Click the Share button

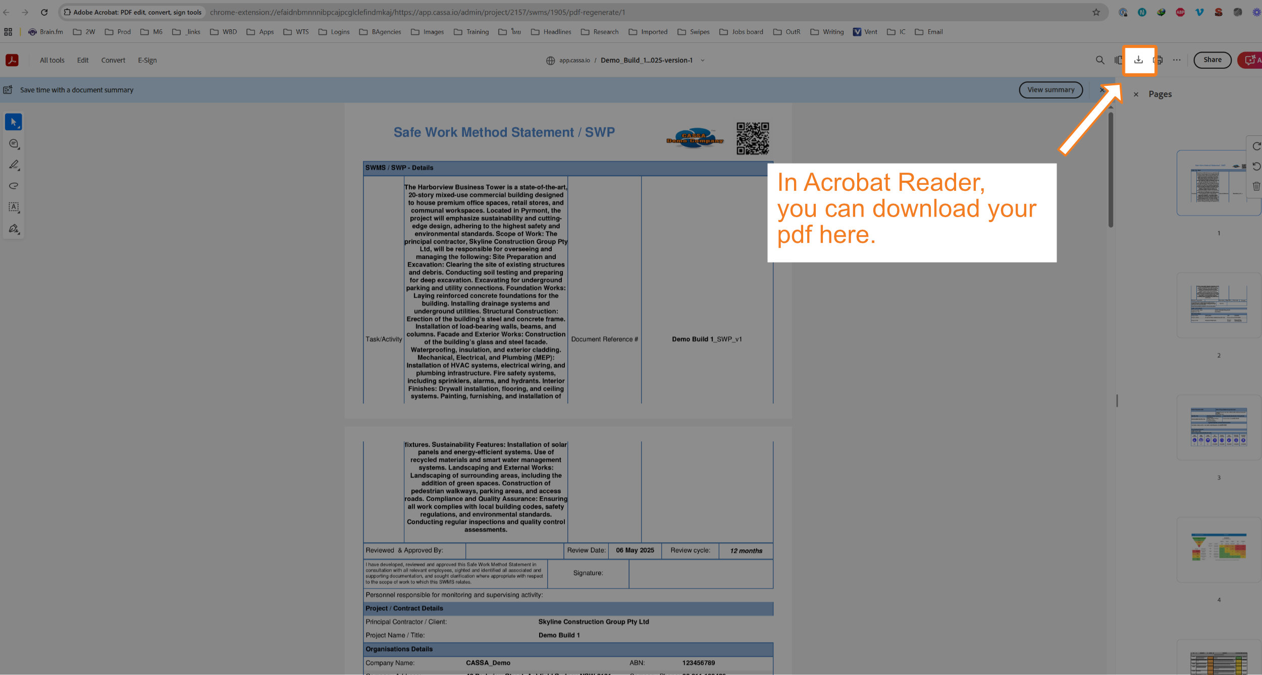click(x=1212, y=60)
